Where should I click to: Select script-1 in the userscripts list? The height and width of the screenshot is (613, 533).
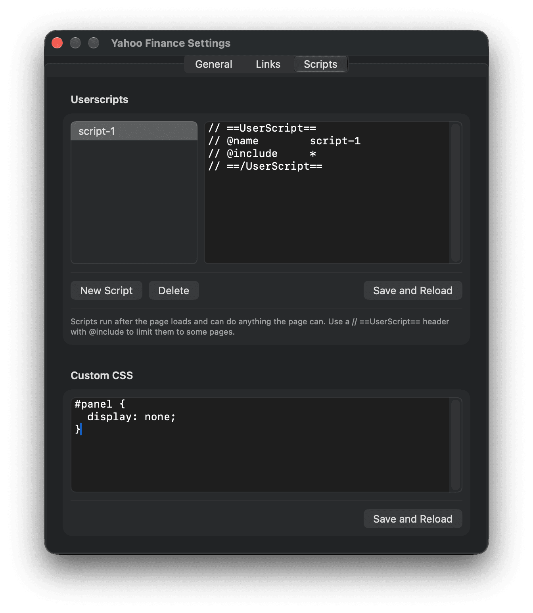[x=134, y=131]
